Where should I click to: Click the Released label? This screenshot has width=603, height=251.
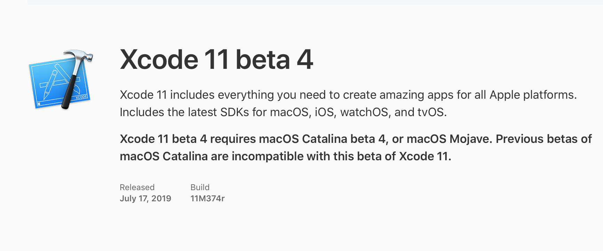137,187
